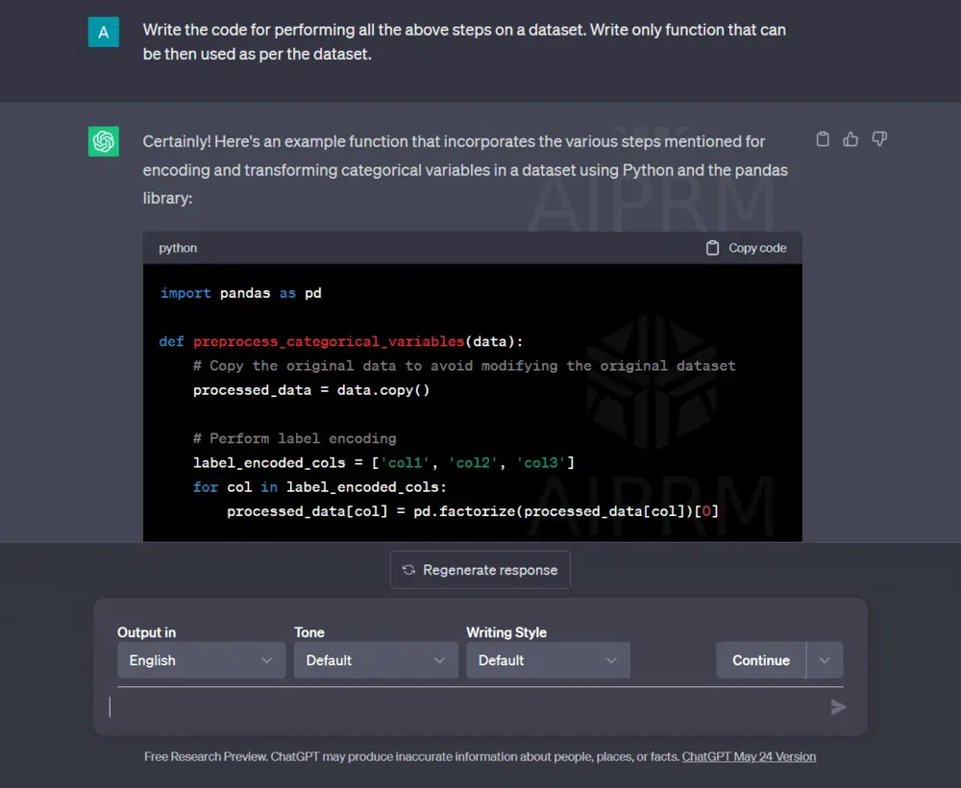Click the user avatar labeled A
This screenshot has width=961, height=788.
tap(104, 32)
